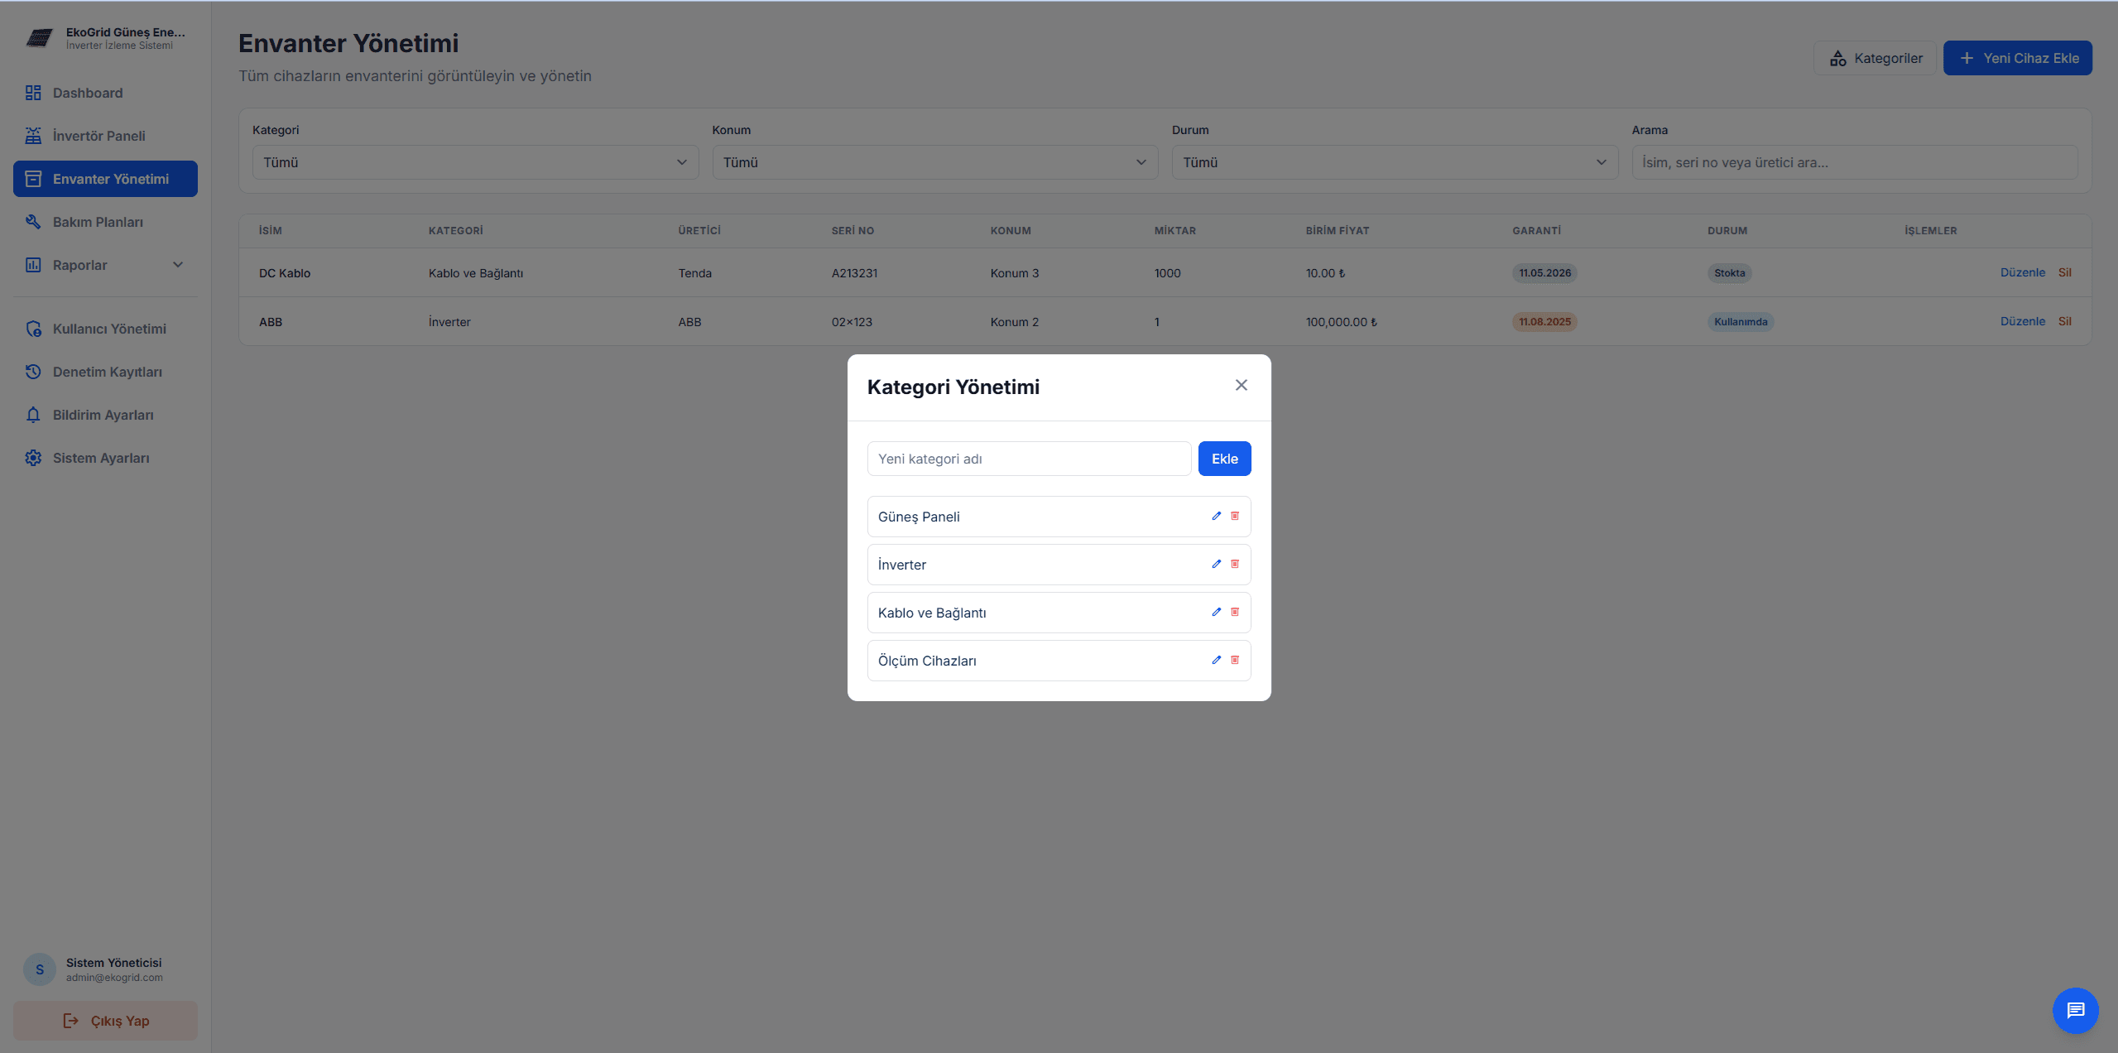This screenshot has height=1053, width=2118.
Task: Click the Ekle button to add category
Action: click(x=1224, y=459)
